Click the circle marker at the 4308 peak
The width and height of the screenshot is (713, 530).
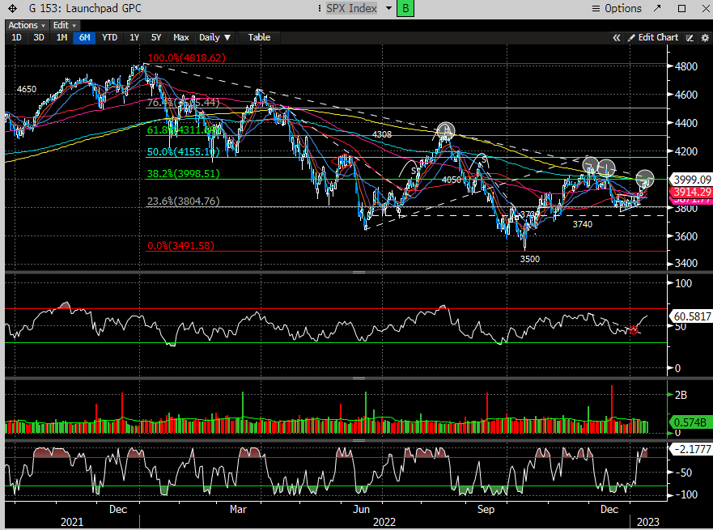tap(446, 131)
